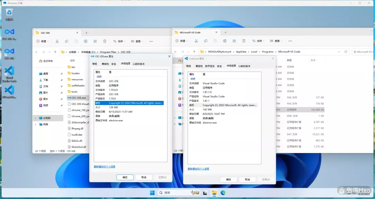
Task: Click the Delete icon in Microsoft VS Code window
Action: coord(244,41)
